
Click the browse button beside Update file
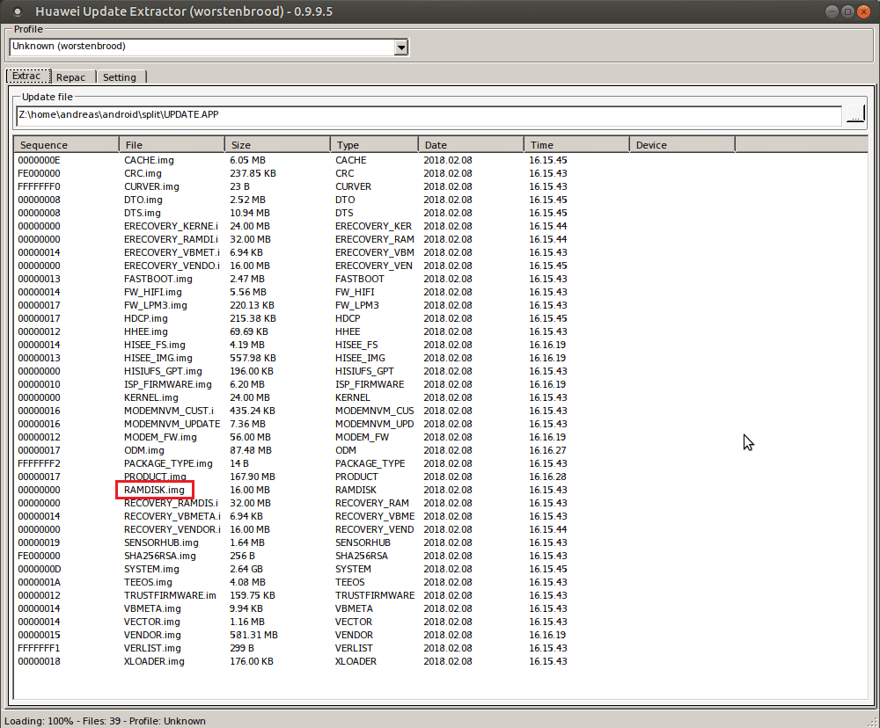point(854,114)
